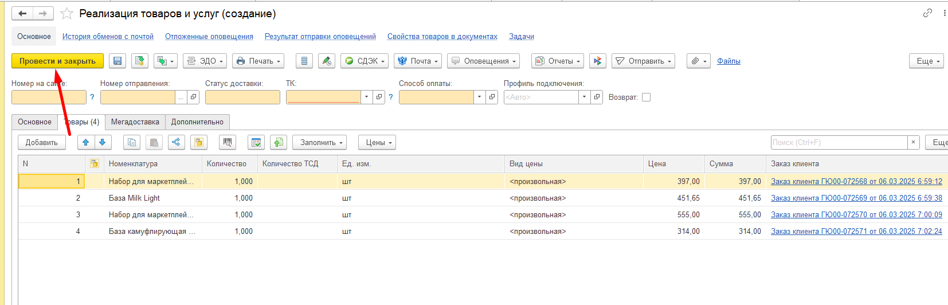The height and width of the screenshot is (305, 948).
Task: Click the attachment paperclip button
Action: [699, 61]
